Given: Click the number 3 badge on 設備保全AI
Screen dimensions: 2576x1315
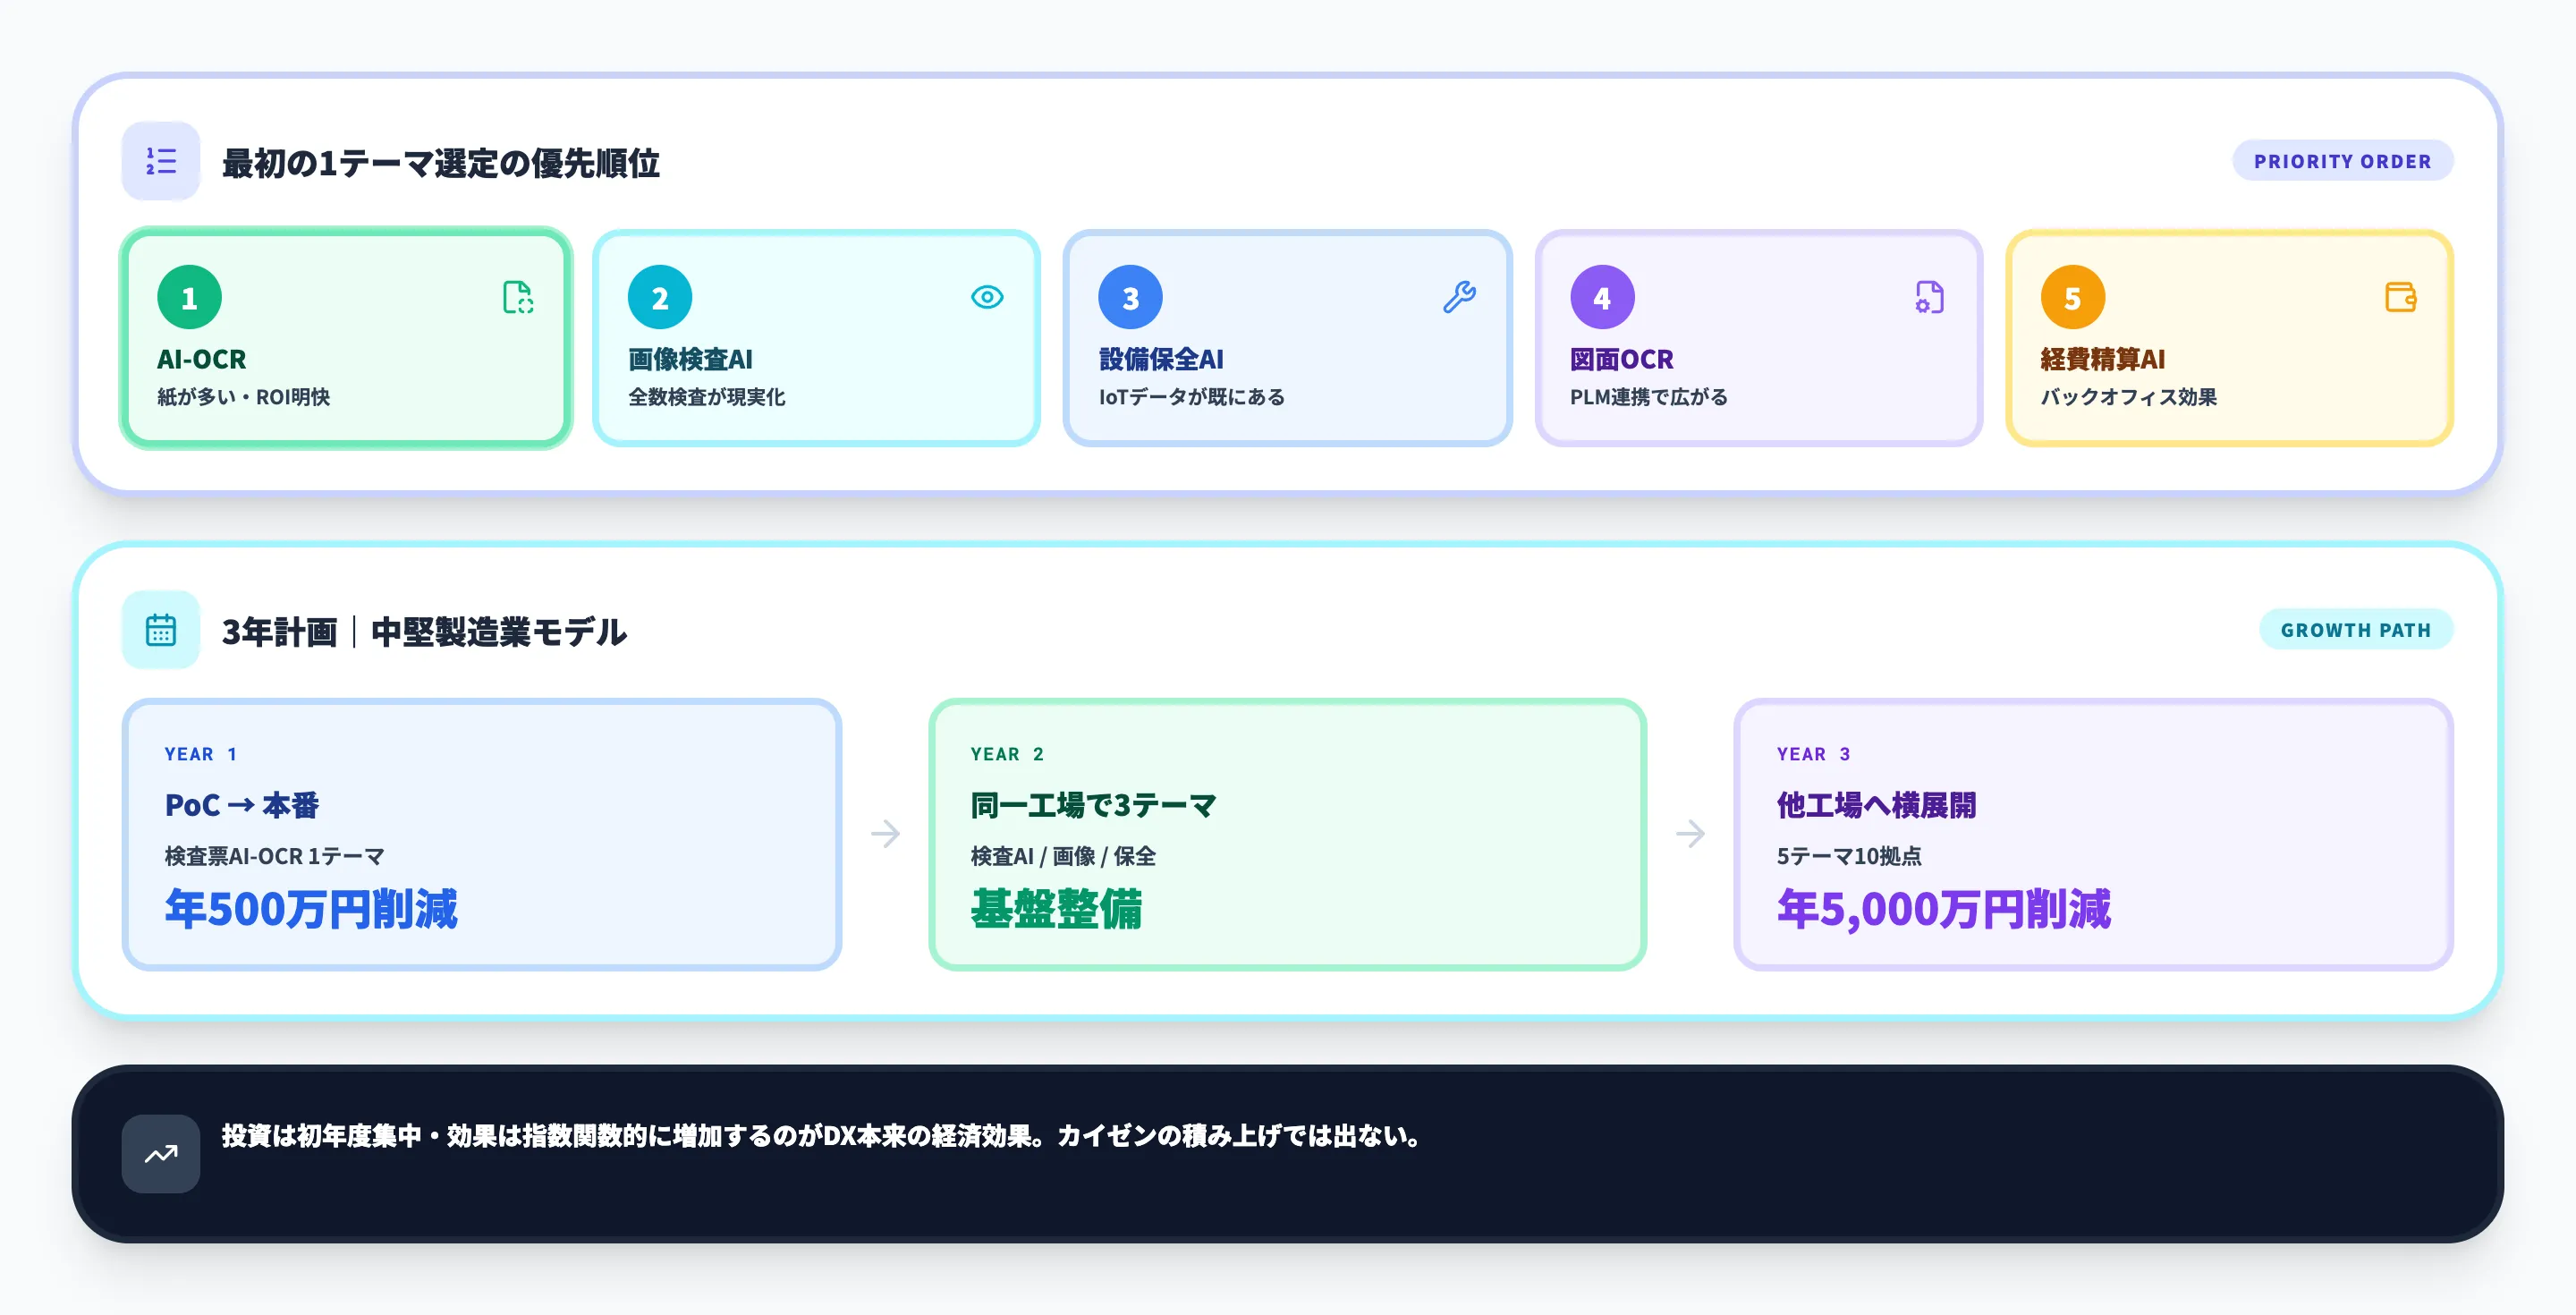Looking at the screenshot, I should point(1130,296).
